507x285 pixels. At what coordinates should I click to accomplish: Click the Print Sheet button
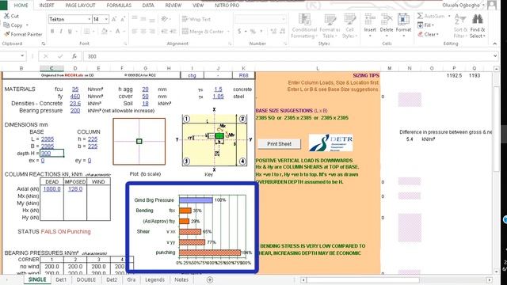pyautogui.click(x=279, y=144)
